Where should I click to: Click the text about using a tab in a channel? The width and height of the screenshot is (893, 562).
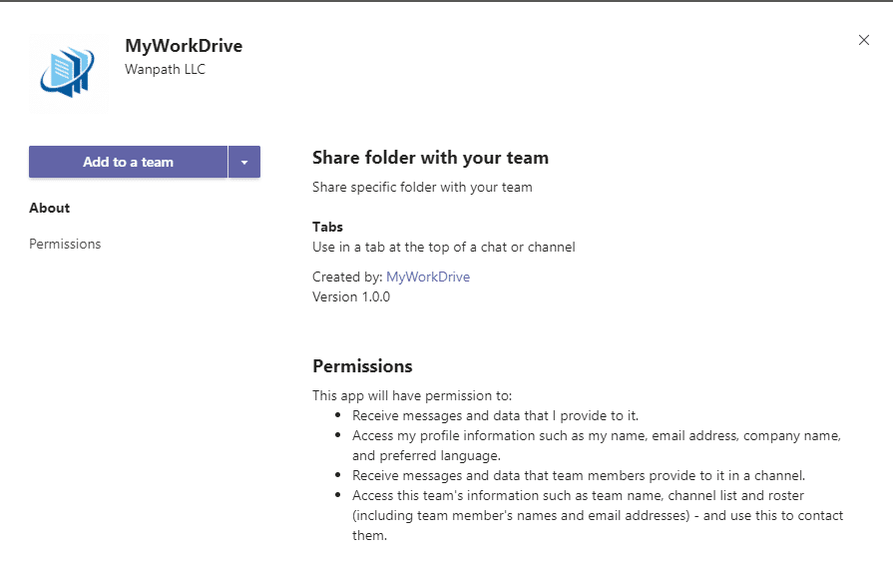[x=443, y=247]
